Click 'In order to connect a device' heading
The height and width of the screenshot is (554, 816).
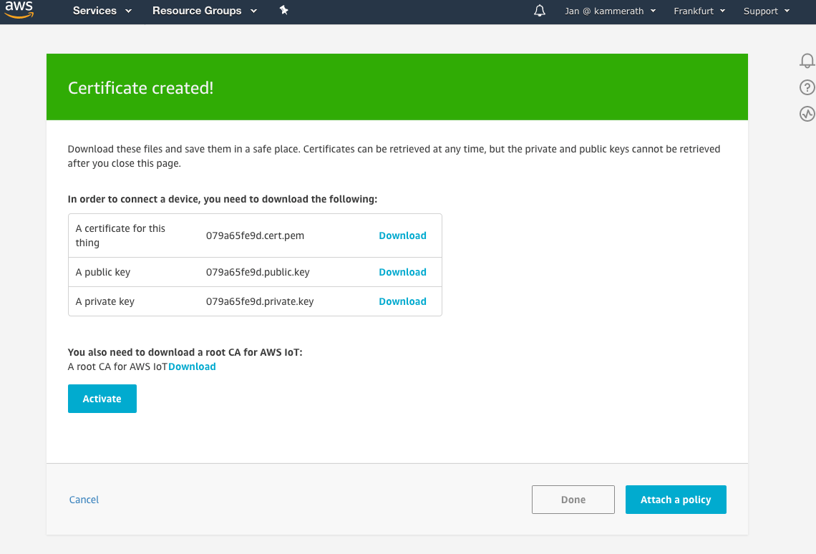coord(222,199)
